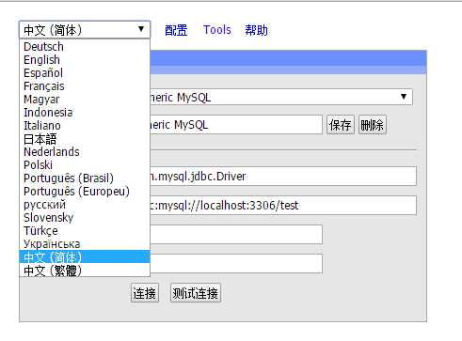The width and height of the screenshot is (462, 341).
Task: Select Indonesia language option
Action: point(85,113)
